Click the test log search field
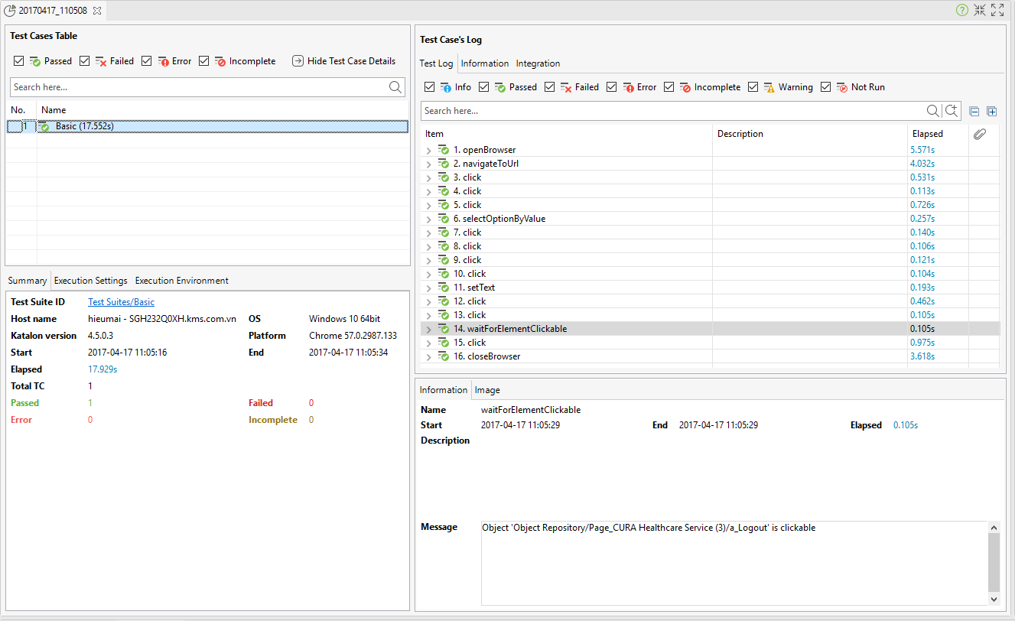1015x621 pixels. [x=673, y=111]
